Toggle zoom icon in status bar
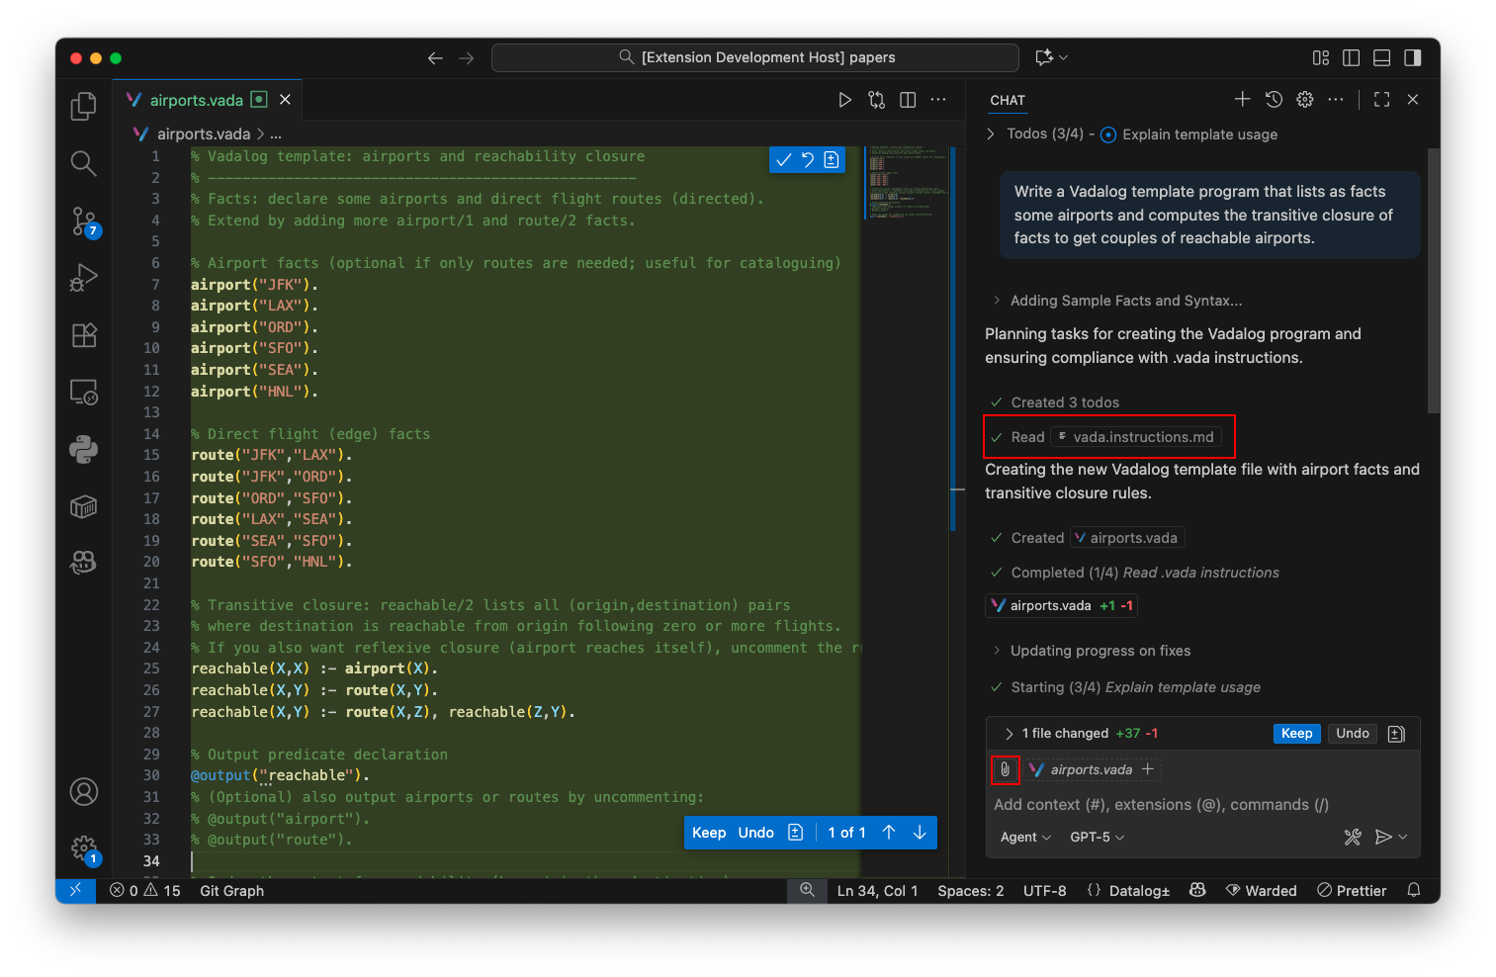Image resolution: width=1496 pixels, height=977 pixels. point(807,891)
